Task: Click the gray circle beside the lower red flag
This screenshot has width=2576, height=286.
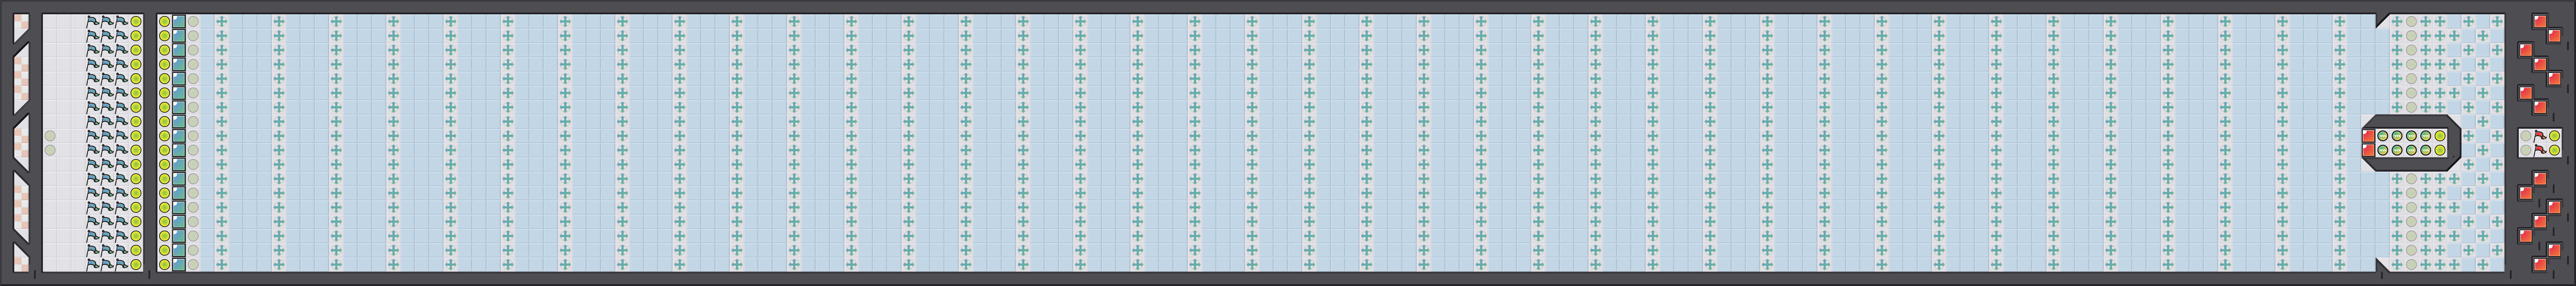Action: click(2526, 150)
